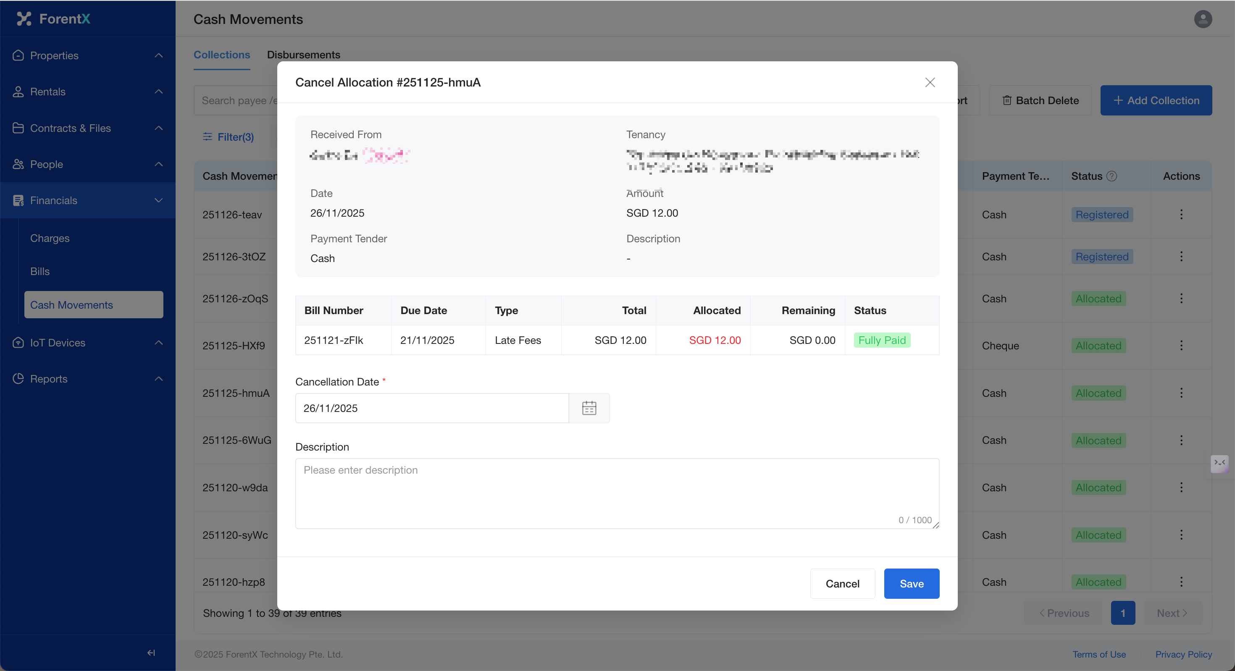
Task: Click the ForentX logo icon
Action: (x=24, y=19)
